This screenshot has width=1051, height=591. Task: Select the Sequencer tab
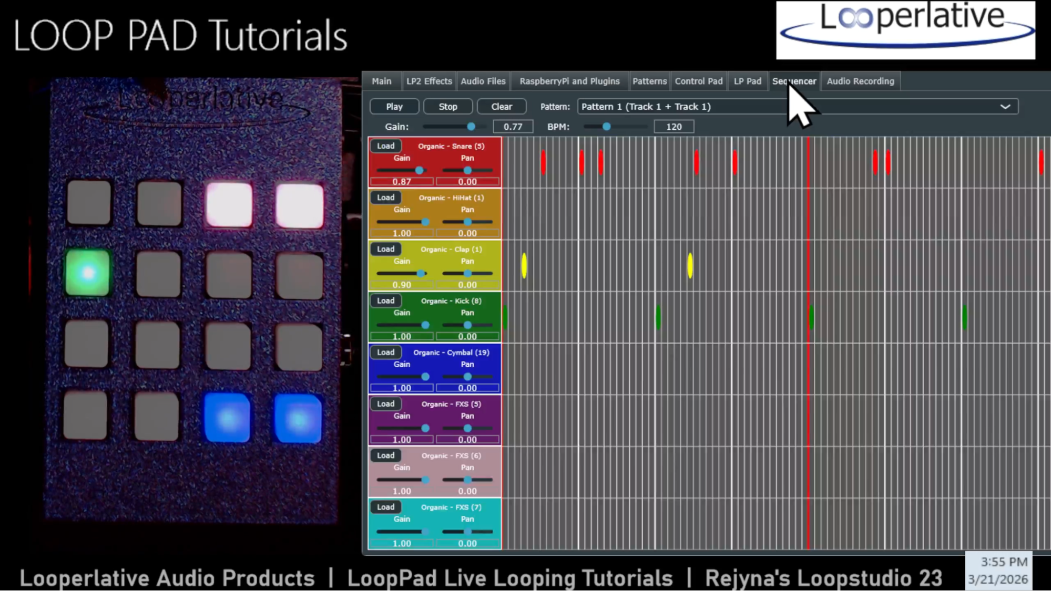click(x=794, y=81)
